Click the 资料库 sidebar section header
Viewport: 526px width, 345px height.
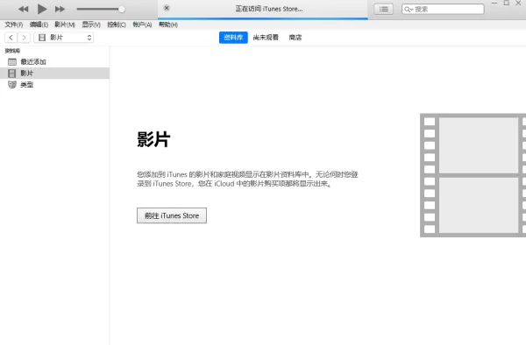12,51
